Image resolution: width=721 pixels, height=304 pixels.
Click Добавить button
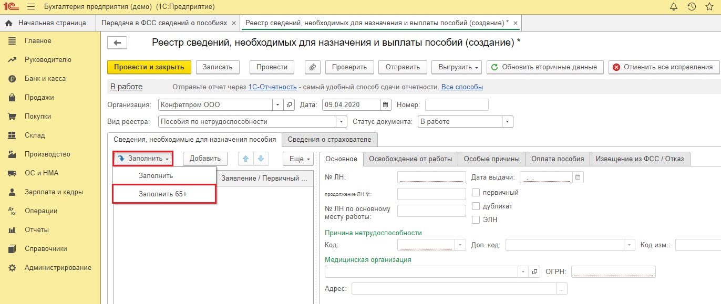[205, 159]
